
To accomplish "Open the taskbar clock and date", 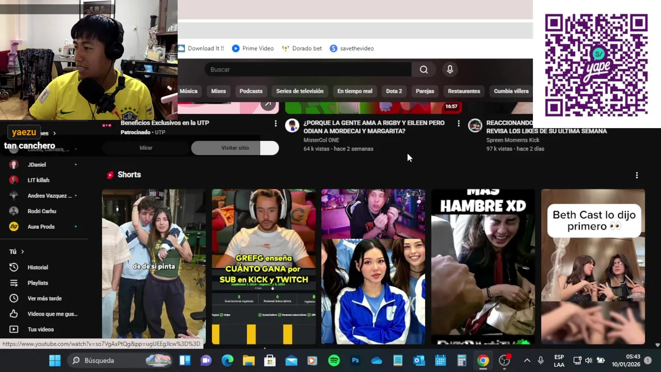I will (626, 361).
